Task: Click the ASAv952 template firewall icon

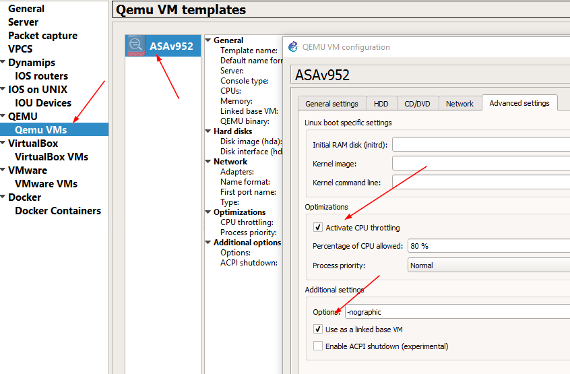Action: point(135,45)
